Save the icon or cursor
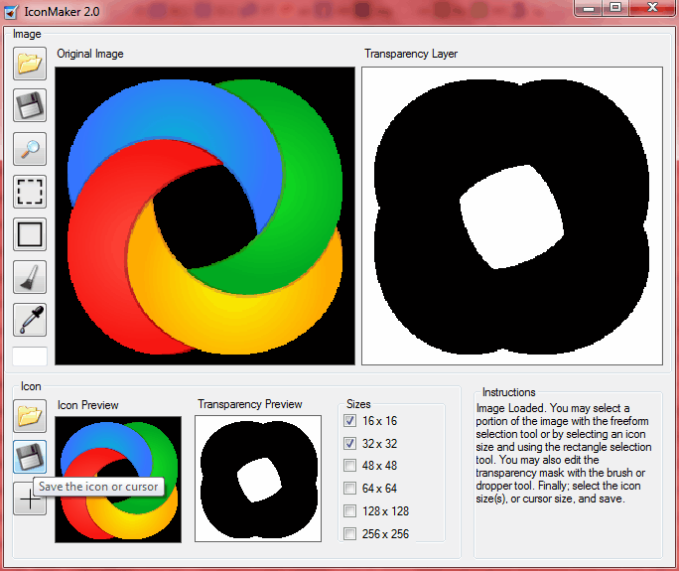Viewport: 679px width, 571px height. pyautogui.click(x=30, y=457)
